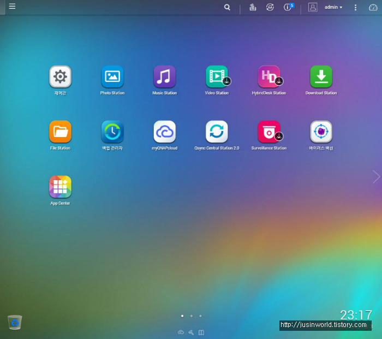Switch to second desktop page dot
The image size is (382, 339).
tap(192, 316)
